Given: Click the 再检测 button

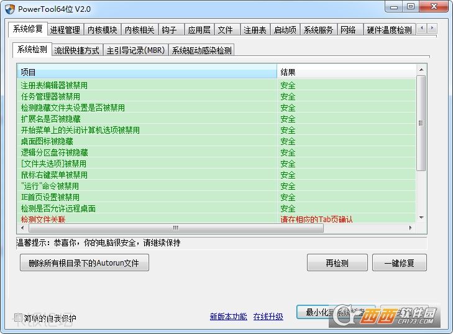Looking at the screenshot, I should 337,263.
